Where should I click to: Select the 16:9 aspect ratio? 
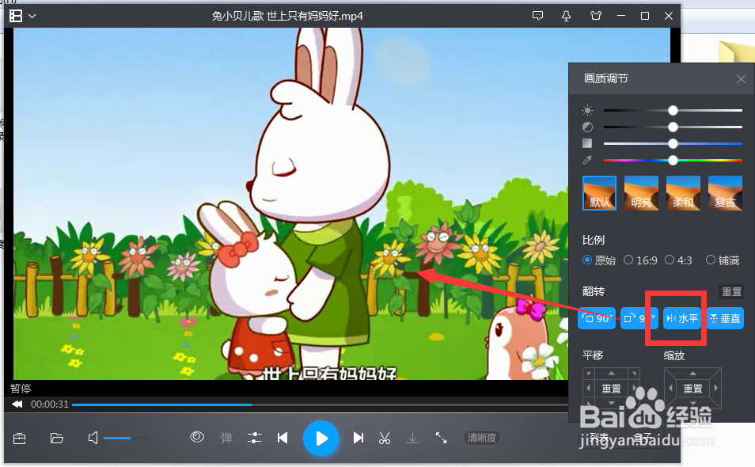click(x=640, y=260)
